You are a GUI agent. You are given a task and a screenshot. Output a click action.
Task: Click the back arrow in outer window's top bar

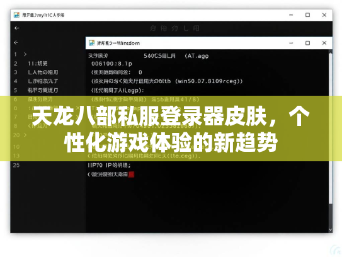[16, 28]
